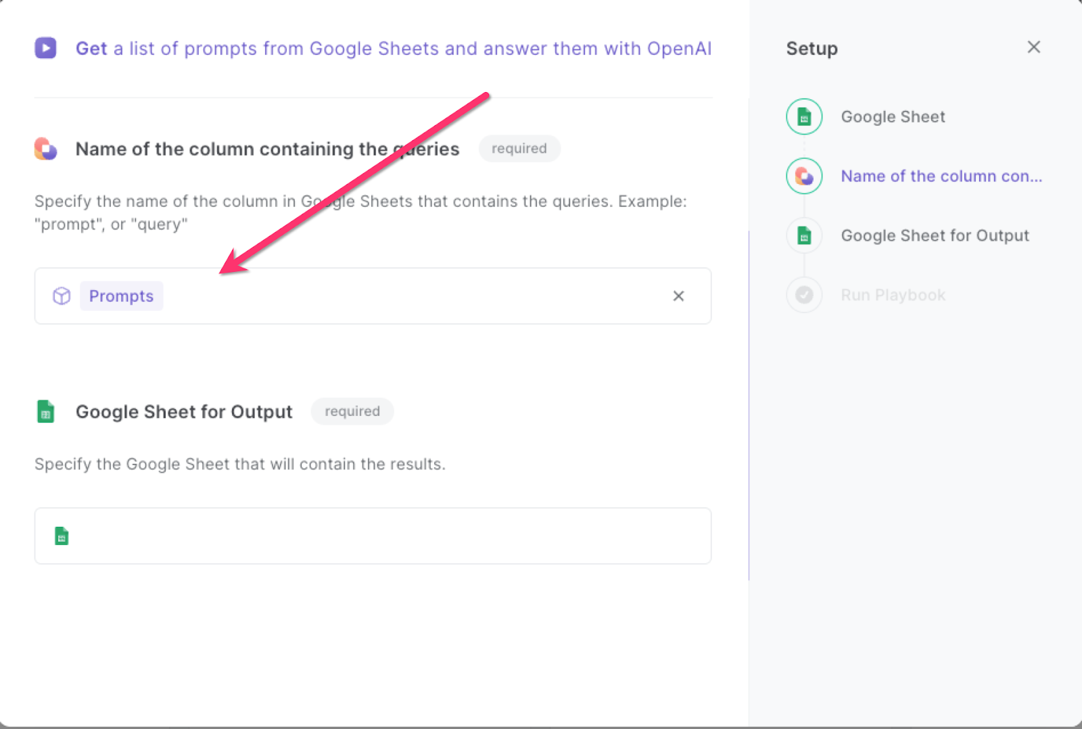Clear the queries field with the X

pyautogui.click(x=678, y=296)
